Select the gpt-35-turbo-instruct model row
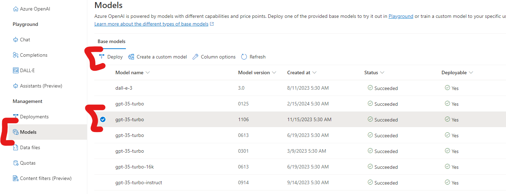This screenshot has height=194, width=506. pos(300,182)
